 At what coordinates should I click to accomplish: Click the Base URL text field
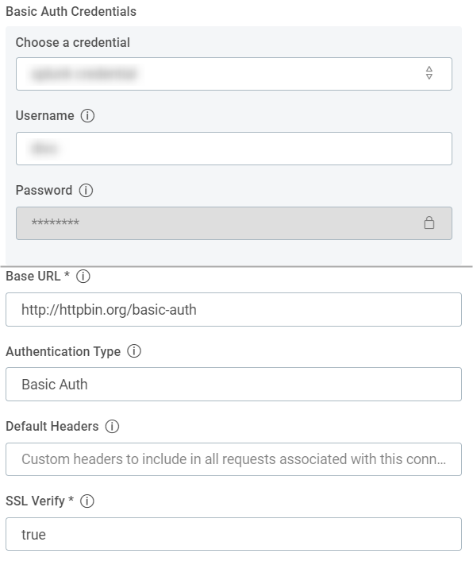click(233, 310)
